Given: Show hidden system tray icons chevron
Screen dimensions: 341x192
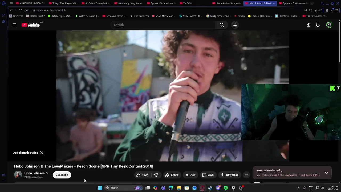Looking at the screenshot, I should tap(299, 188).
